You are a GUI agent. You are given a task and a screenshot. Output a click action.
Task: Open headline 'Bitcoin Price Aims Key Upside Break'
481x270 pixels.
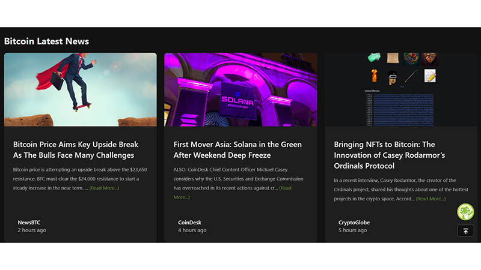coord(76,149)
